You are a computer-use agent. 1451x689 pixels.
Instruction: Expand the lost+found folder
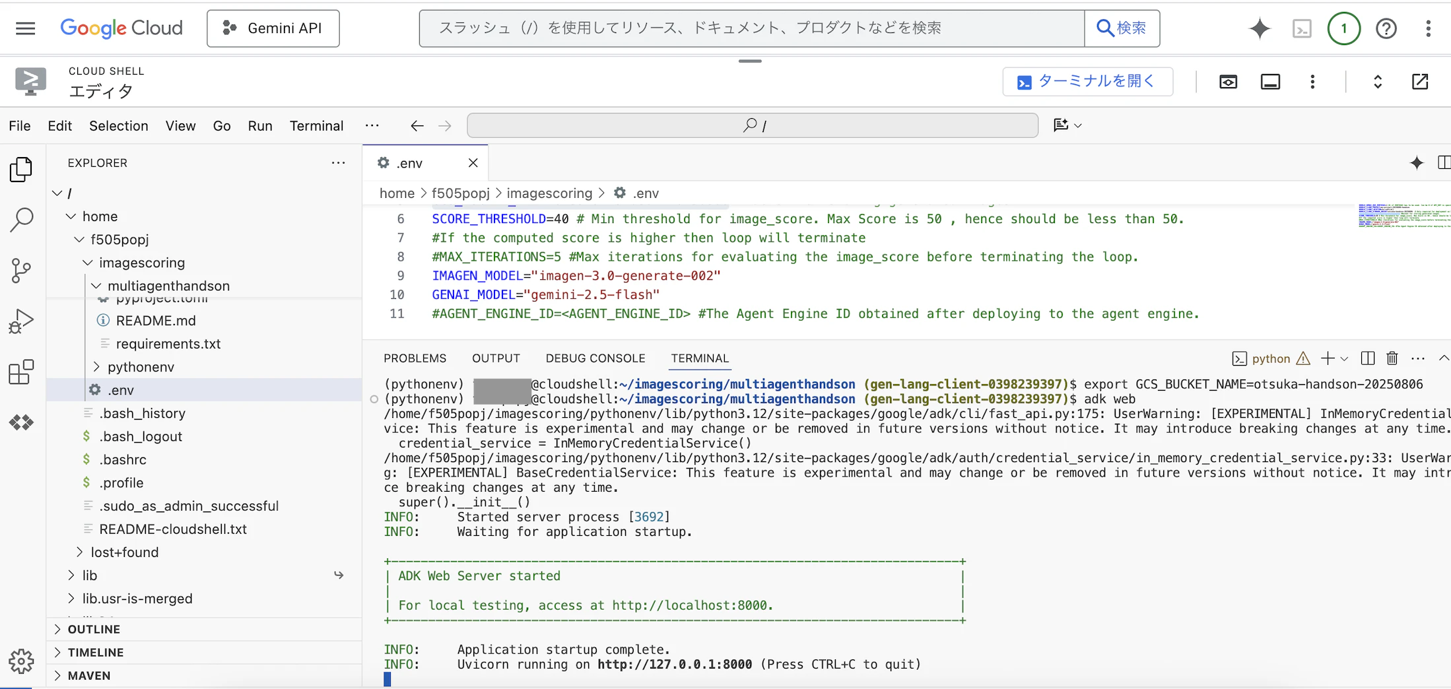(x=79, y=552)
